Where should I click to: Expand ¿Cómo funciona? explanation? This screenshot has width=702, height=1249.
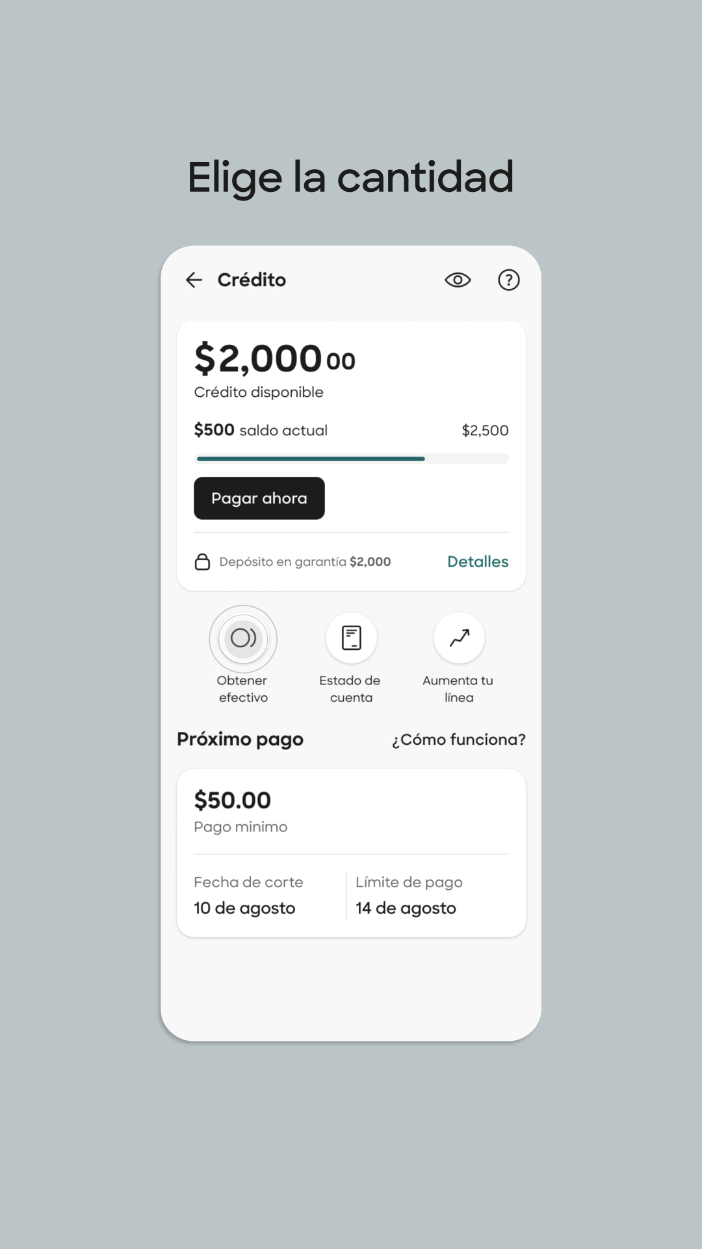click(x=458, y=740)
